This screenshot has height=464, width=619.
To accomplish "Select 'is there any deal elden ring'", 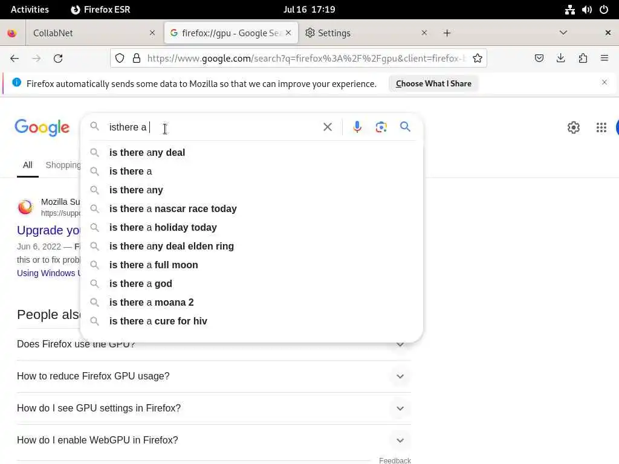I will pos(251,246).
